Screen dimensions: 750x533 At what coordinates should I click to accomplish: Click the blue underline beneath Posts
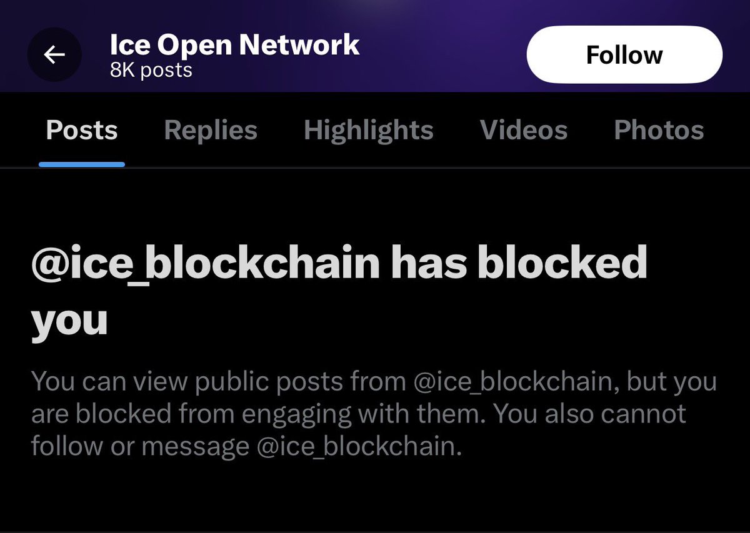pos(82,164)
